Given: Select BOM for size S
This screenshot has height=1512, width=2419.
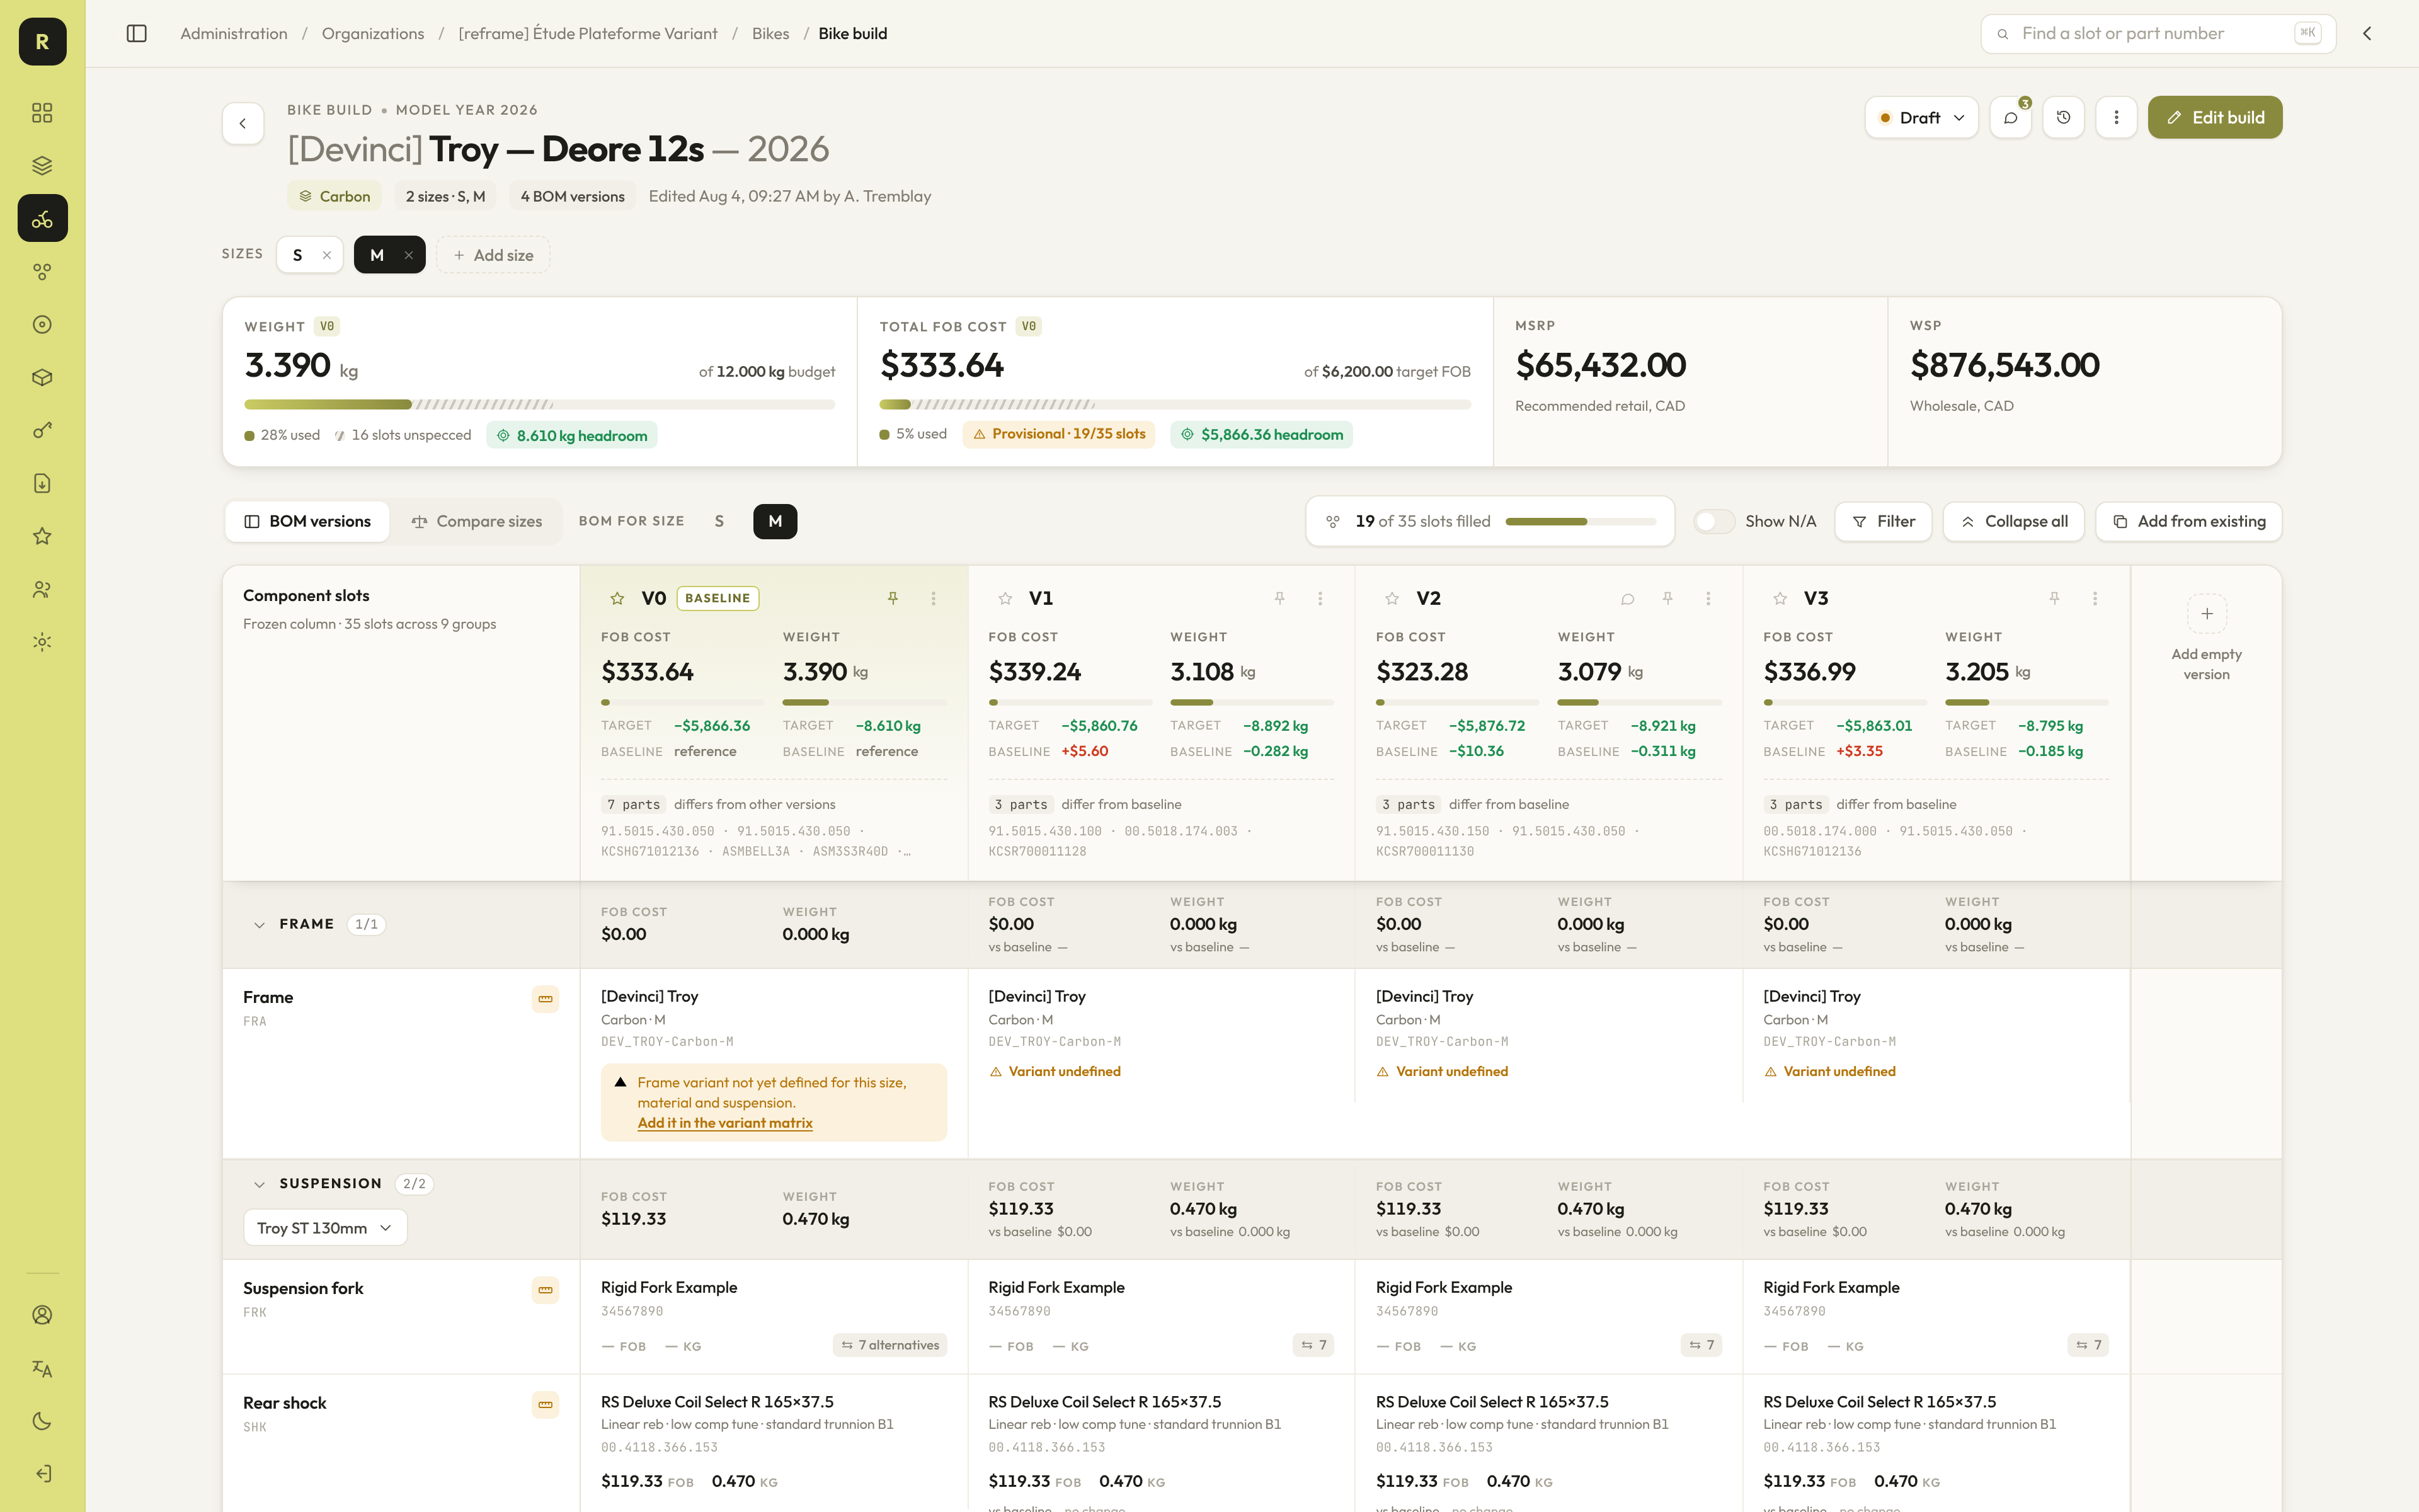Looking at the screenshot, I should coord(719,521).
